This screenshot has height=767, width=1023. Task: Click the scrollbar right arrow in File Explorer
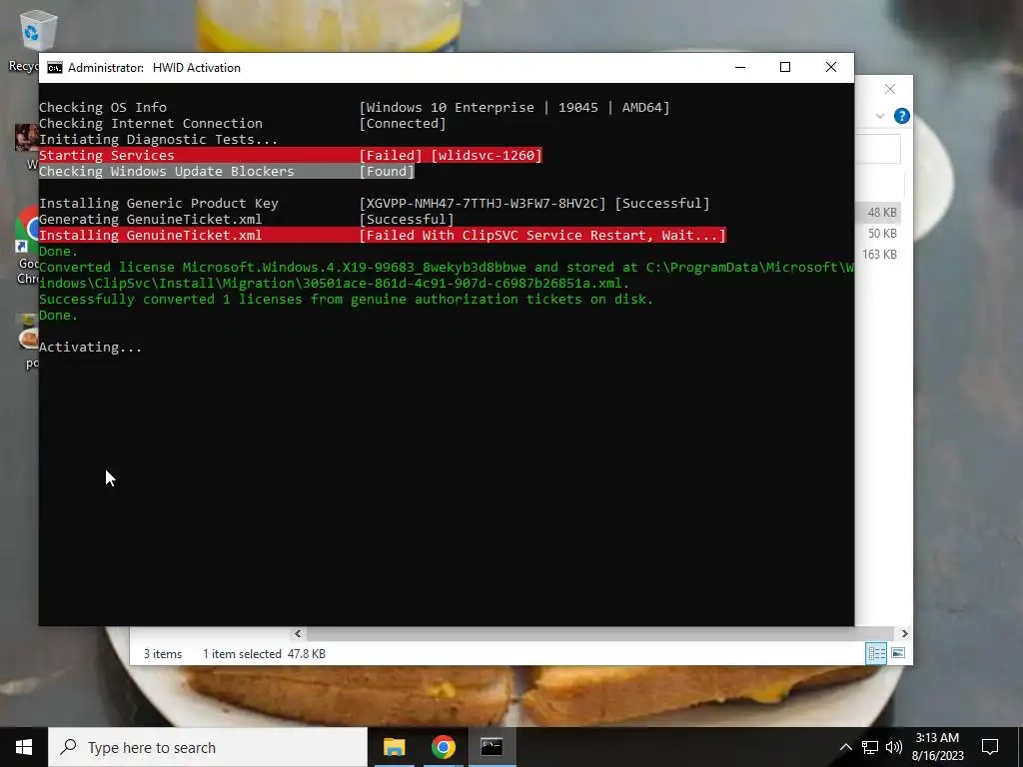click(904, 633)
